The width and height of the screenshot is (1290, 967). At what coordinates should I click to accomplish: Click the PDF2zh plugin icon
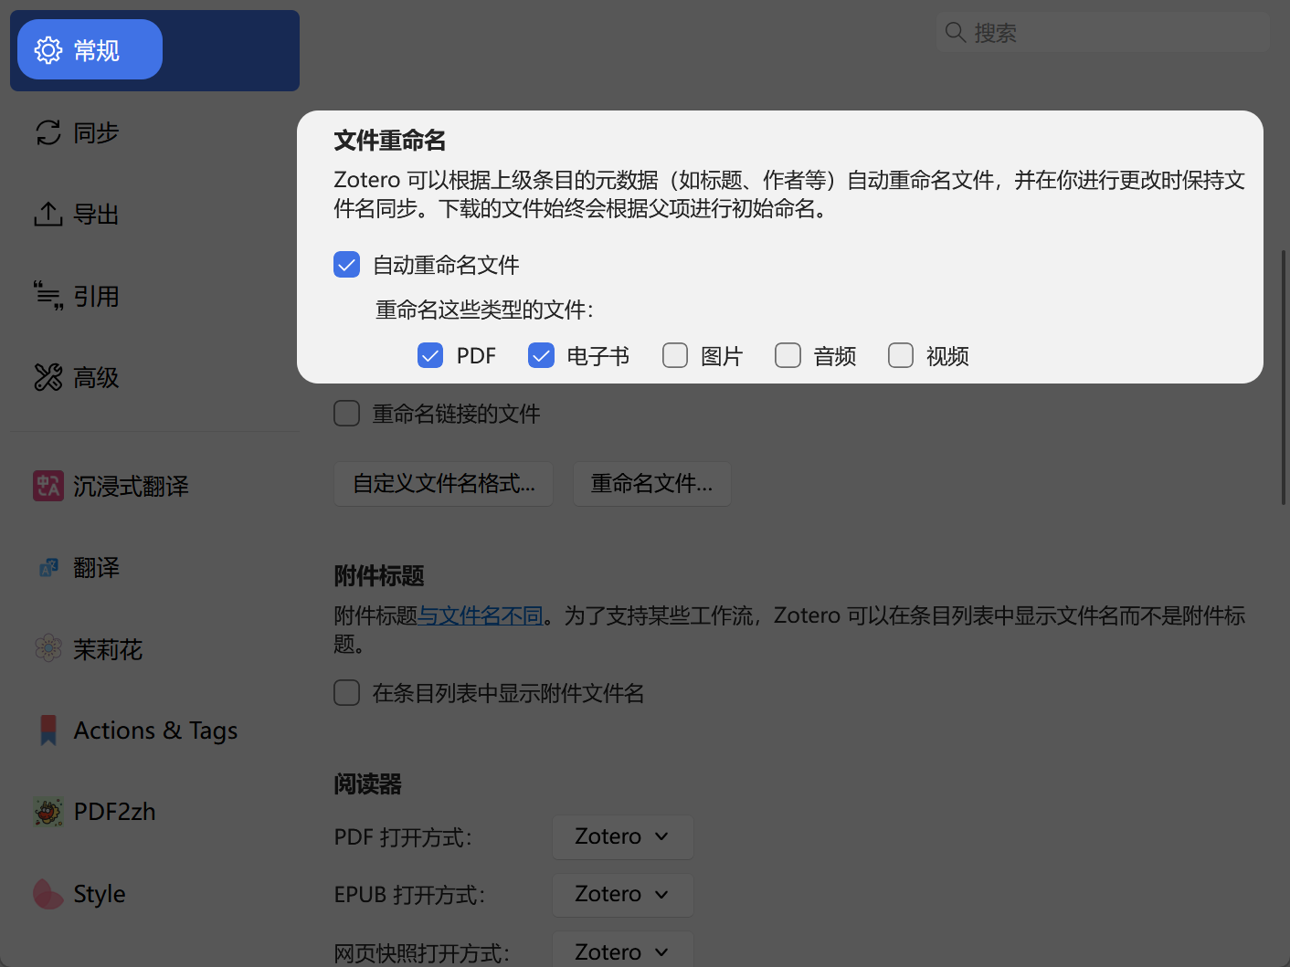48,811
